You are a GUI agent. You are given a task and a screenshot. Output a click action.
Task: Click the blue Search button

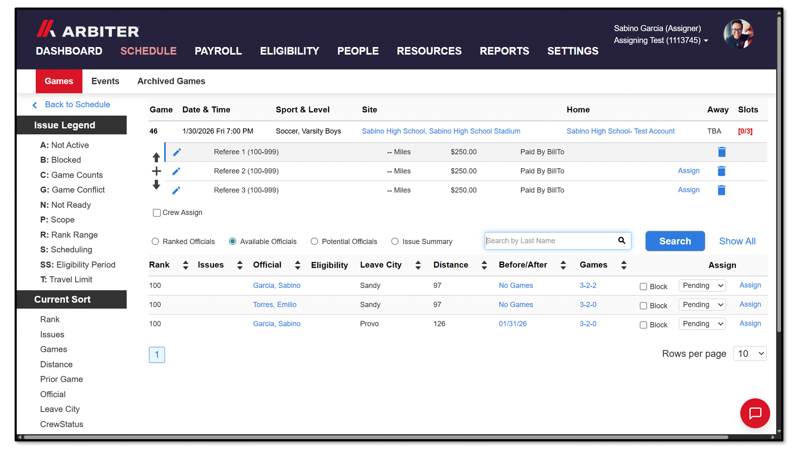pos(675,241)
